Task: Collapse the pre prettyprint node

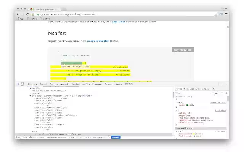Action: pos(30,96)
